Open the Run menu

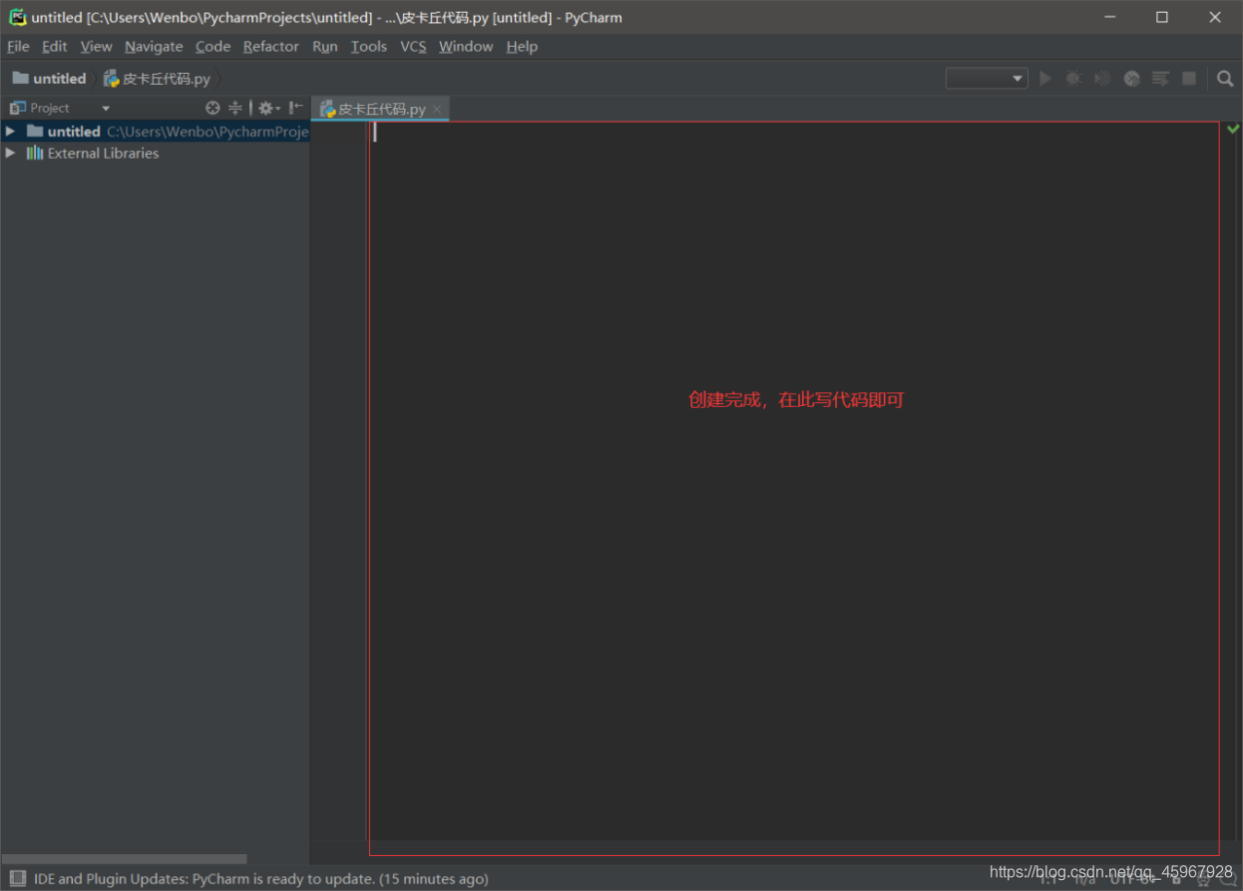click(x=324, y=46)
